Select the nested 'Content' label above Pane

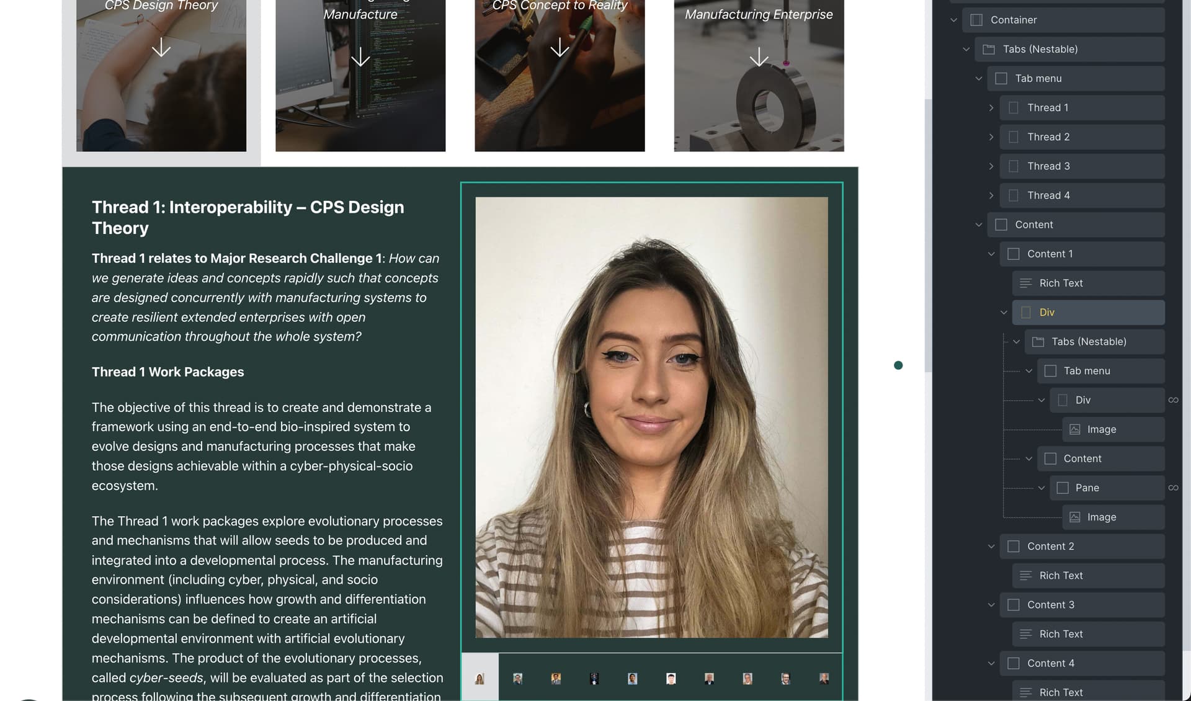tap(1082, 458)
